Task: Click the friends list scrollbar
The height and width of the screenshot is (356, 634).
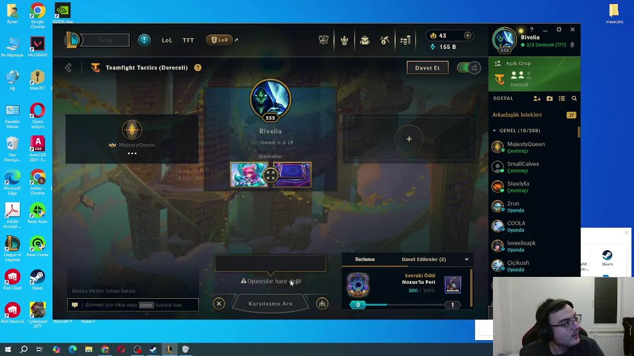Action: pos(578,133)
